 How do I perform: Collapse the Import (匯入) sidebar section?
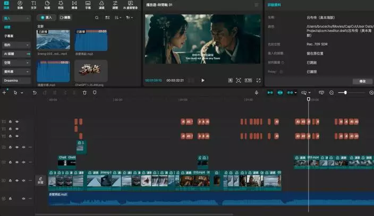tap(16, 19)
